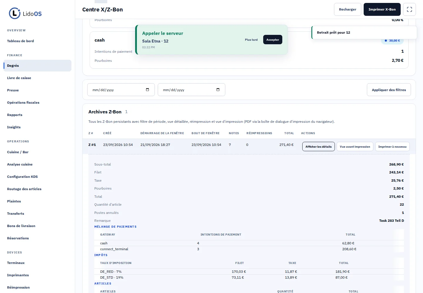This screenshot has height=293, width=423.
Task: Open Vue avant impression for Z #1
Action: [x=355, y=146]
